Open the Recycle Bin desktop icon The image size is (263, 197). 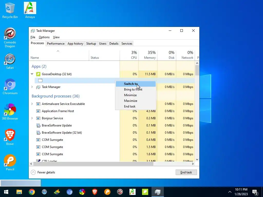[x=10, y=10]
